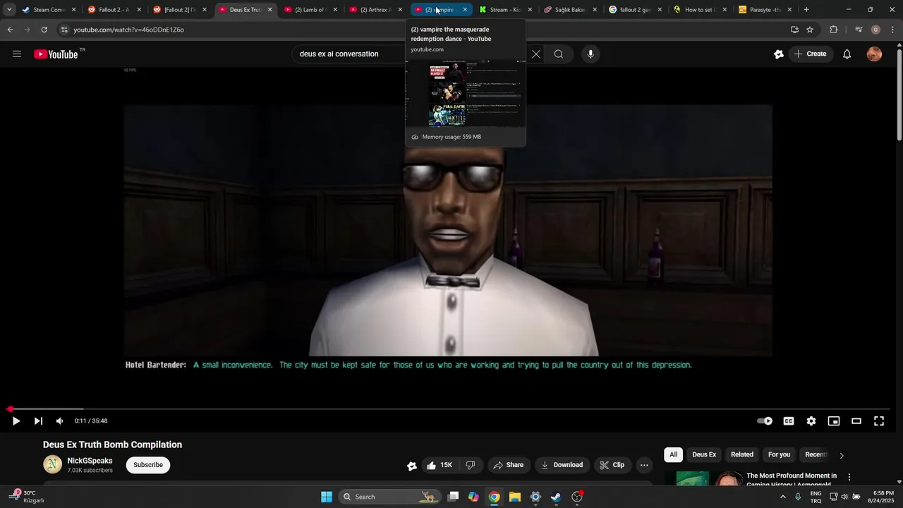
Task: Open options for Most Profound Moment video
Action: [849, 478]
